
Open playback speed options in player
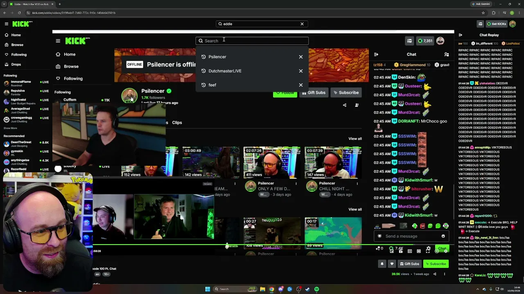tap(437, 251)
